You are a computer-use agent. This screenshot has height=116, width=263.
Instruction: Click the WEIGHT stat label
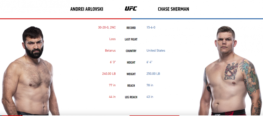coord(131,74)
